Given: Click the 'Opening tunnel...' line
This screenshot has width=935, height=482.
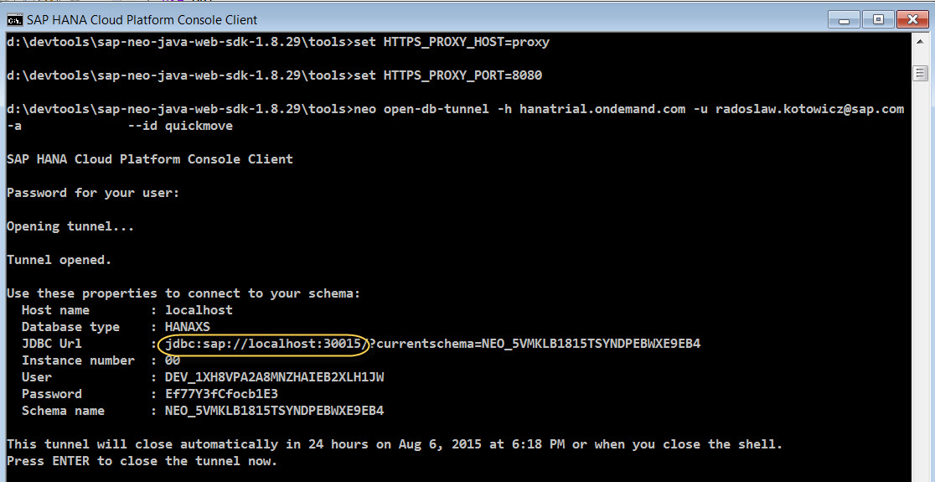Looking at the screenshot, I should pyautogui.click(x=70, y=226).
